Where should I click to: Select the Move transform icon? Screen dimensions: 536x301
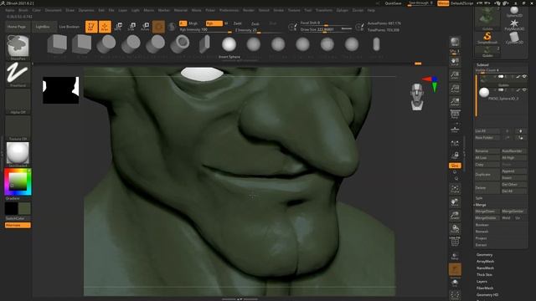[118, 27]
